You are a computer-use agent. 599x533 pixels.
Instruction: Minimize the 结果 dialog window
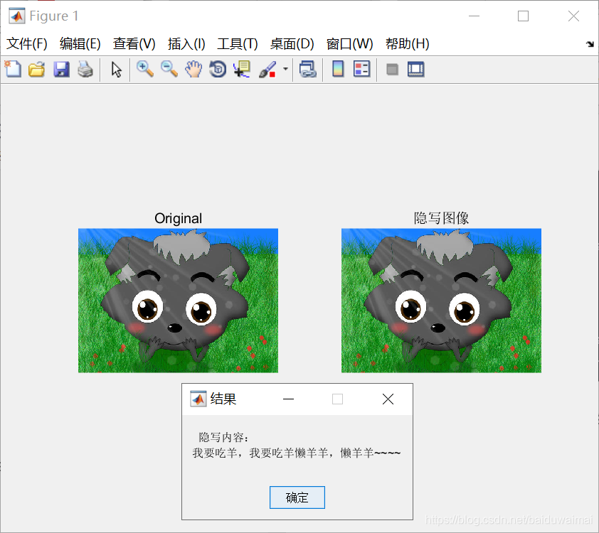[288, 399]
